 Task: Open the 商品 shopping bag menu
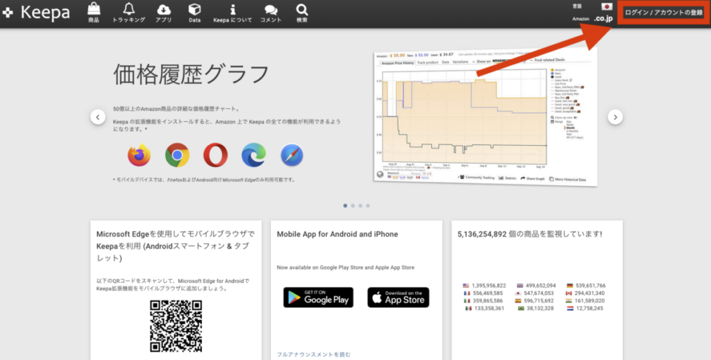click(94, 12)
